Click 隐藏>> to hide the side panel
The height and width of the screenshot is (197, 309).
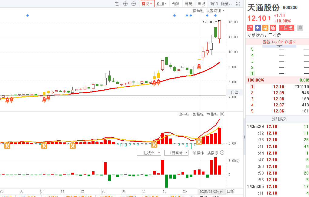pos(227,4)
